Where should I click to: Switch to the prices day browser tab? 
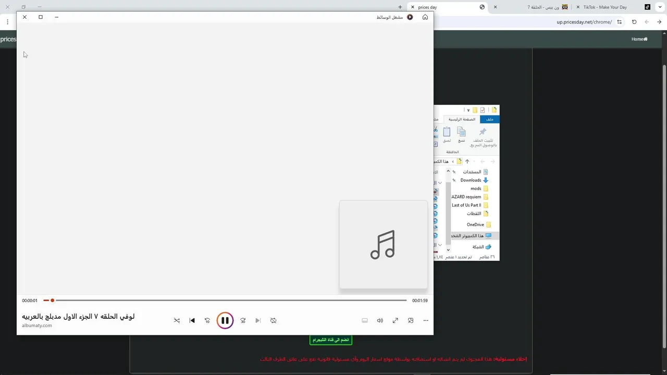coord(448,7)
